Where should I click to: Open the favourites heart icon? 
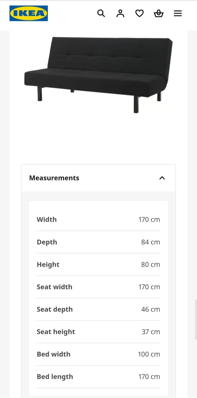point(140,13)
